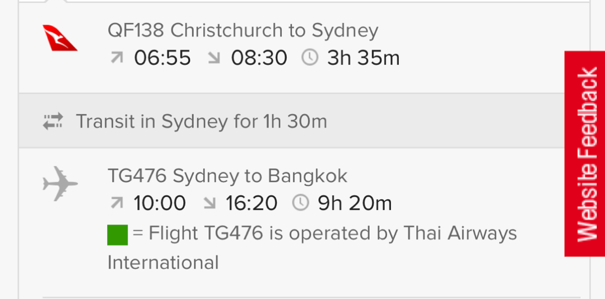Click the departure arrow icon next to 06:55
This screenshot has width=605, height=299.
[117, 58]
